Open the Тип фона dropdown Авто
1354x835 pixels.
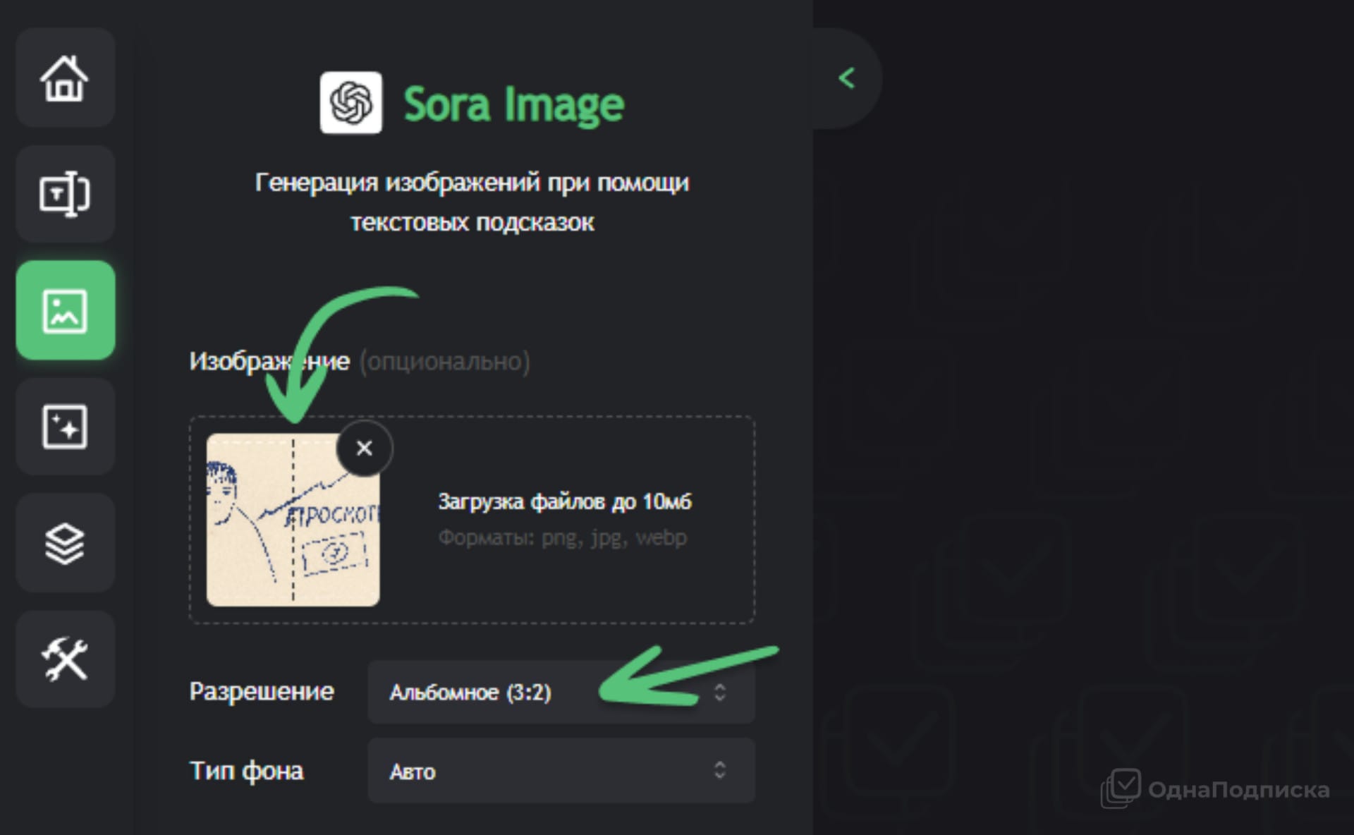(561, 770)
